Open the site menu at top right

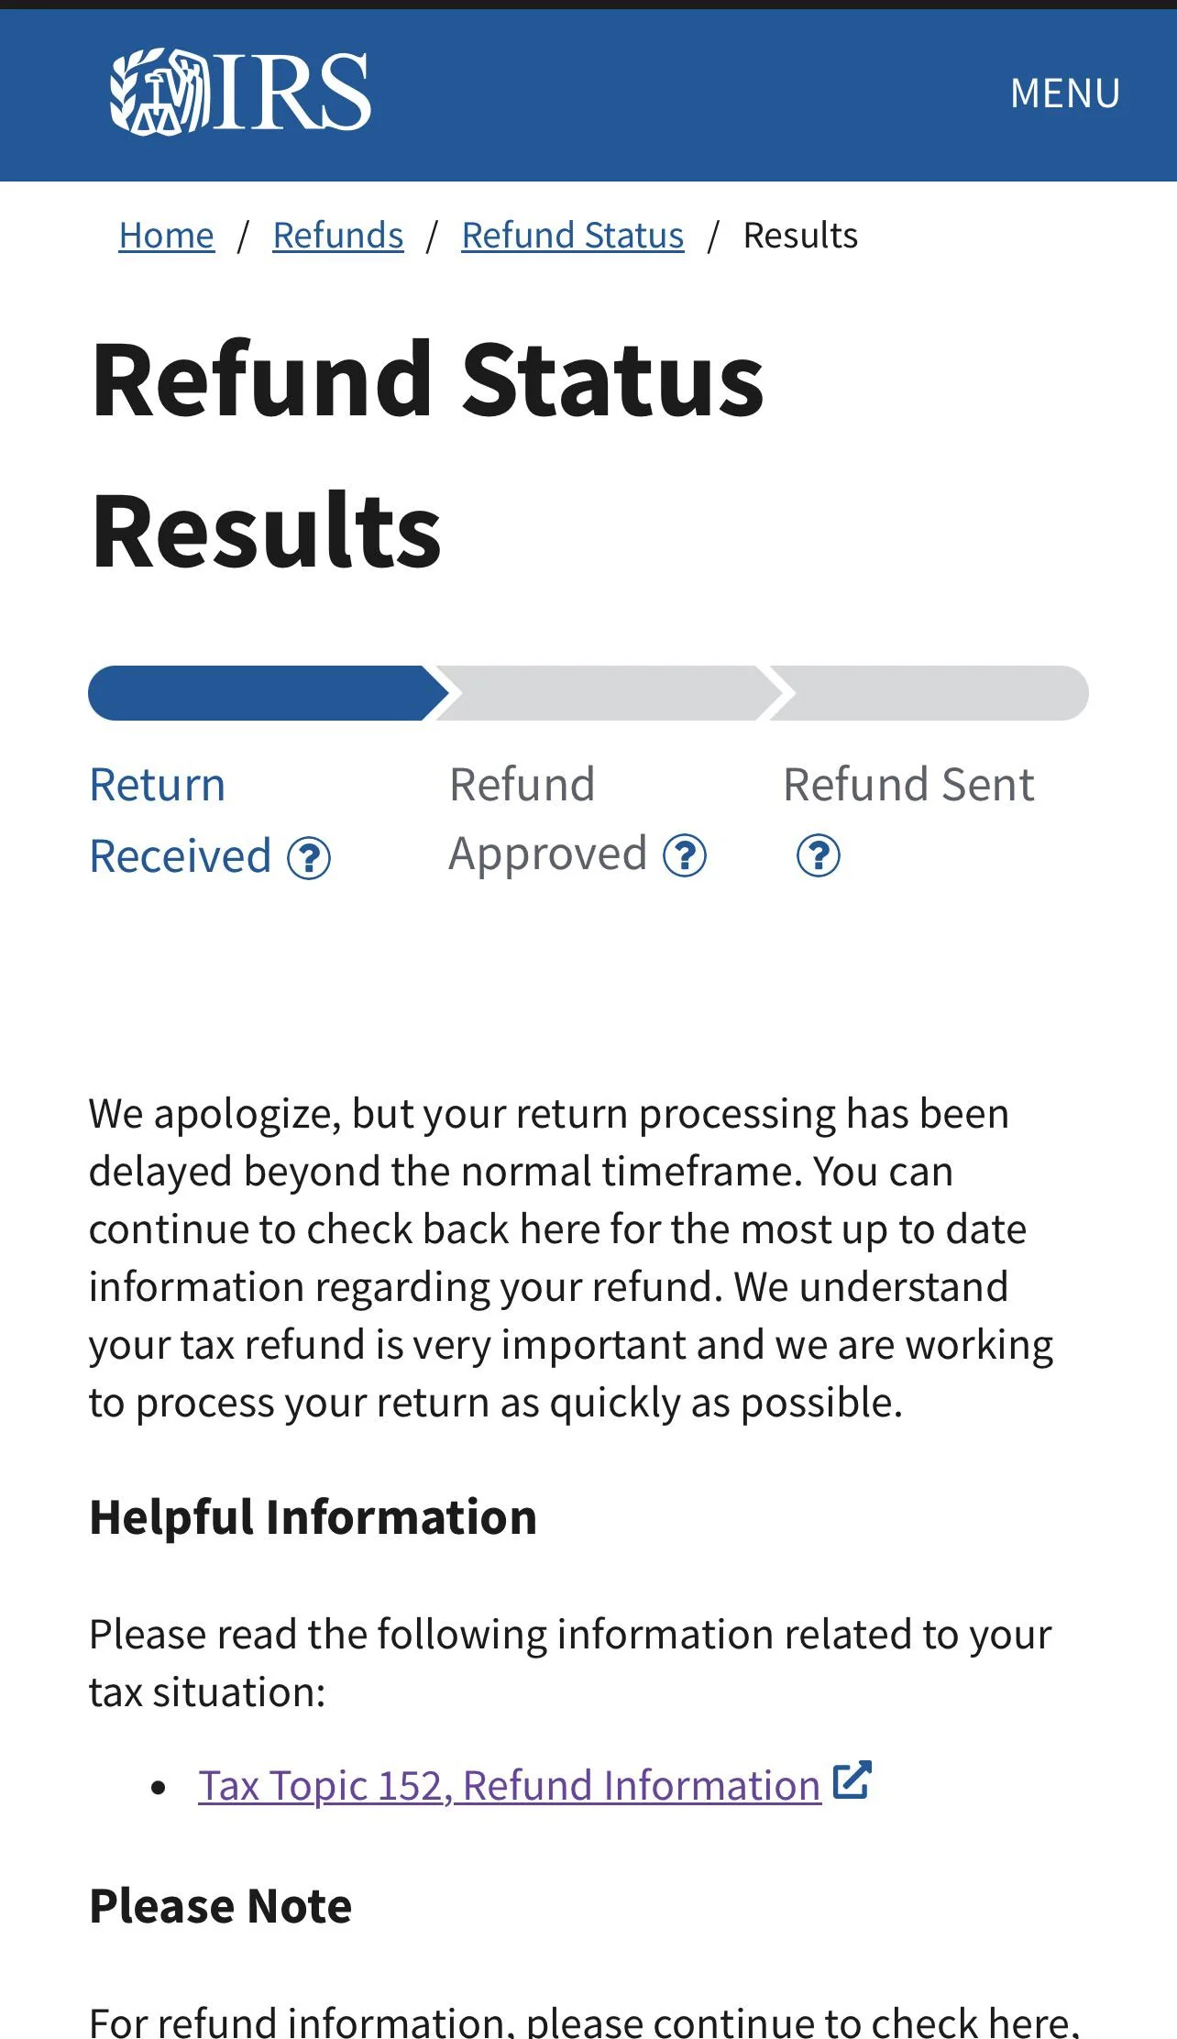point(1064,92)
